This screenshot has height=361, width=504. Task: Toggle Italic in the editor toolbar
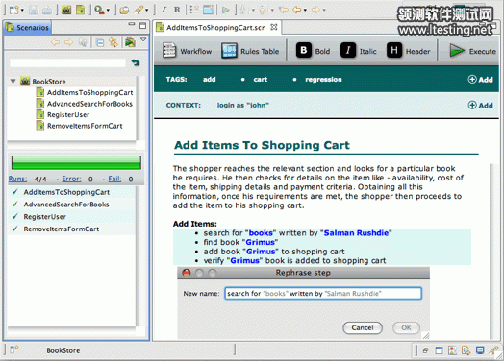point(359,51)
